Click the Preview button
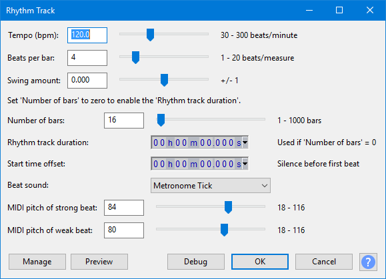 point(99,262)
